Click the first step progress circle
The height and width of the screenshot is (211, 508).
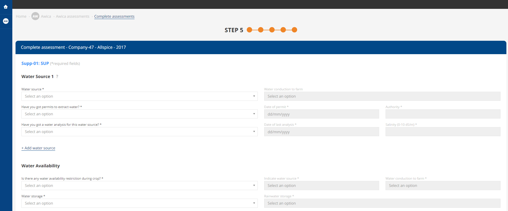(249, 30)
